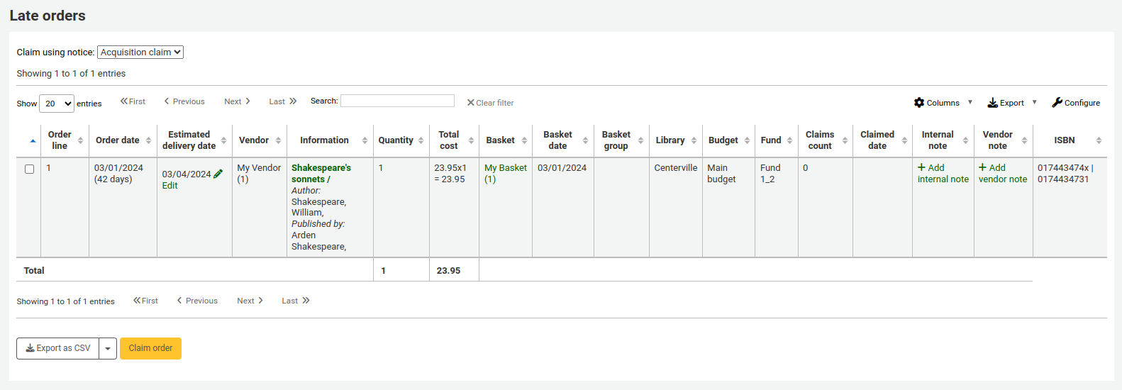Open the Claim using notice dropdown

point(140,52)
